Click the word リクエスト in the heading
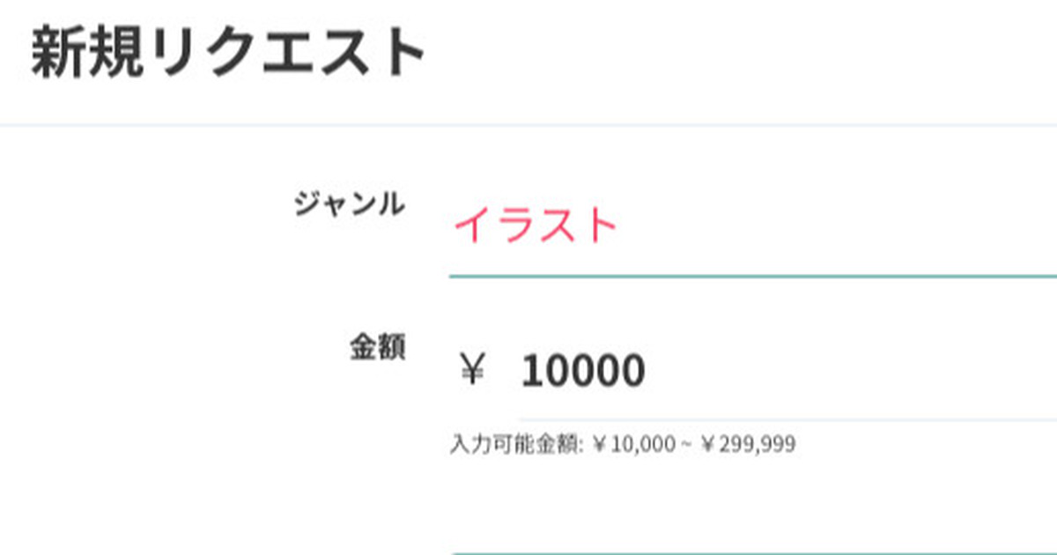1057x555 pixels. point(284,55)
